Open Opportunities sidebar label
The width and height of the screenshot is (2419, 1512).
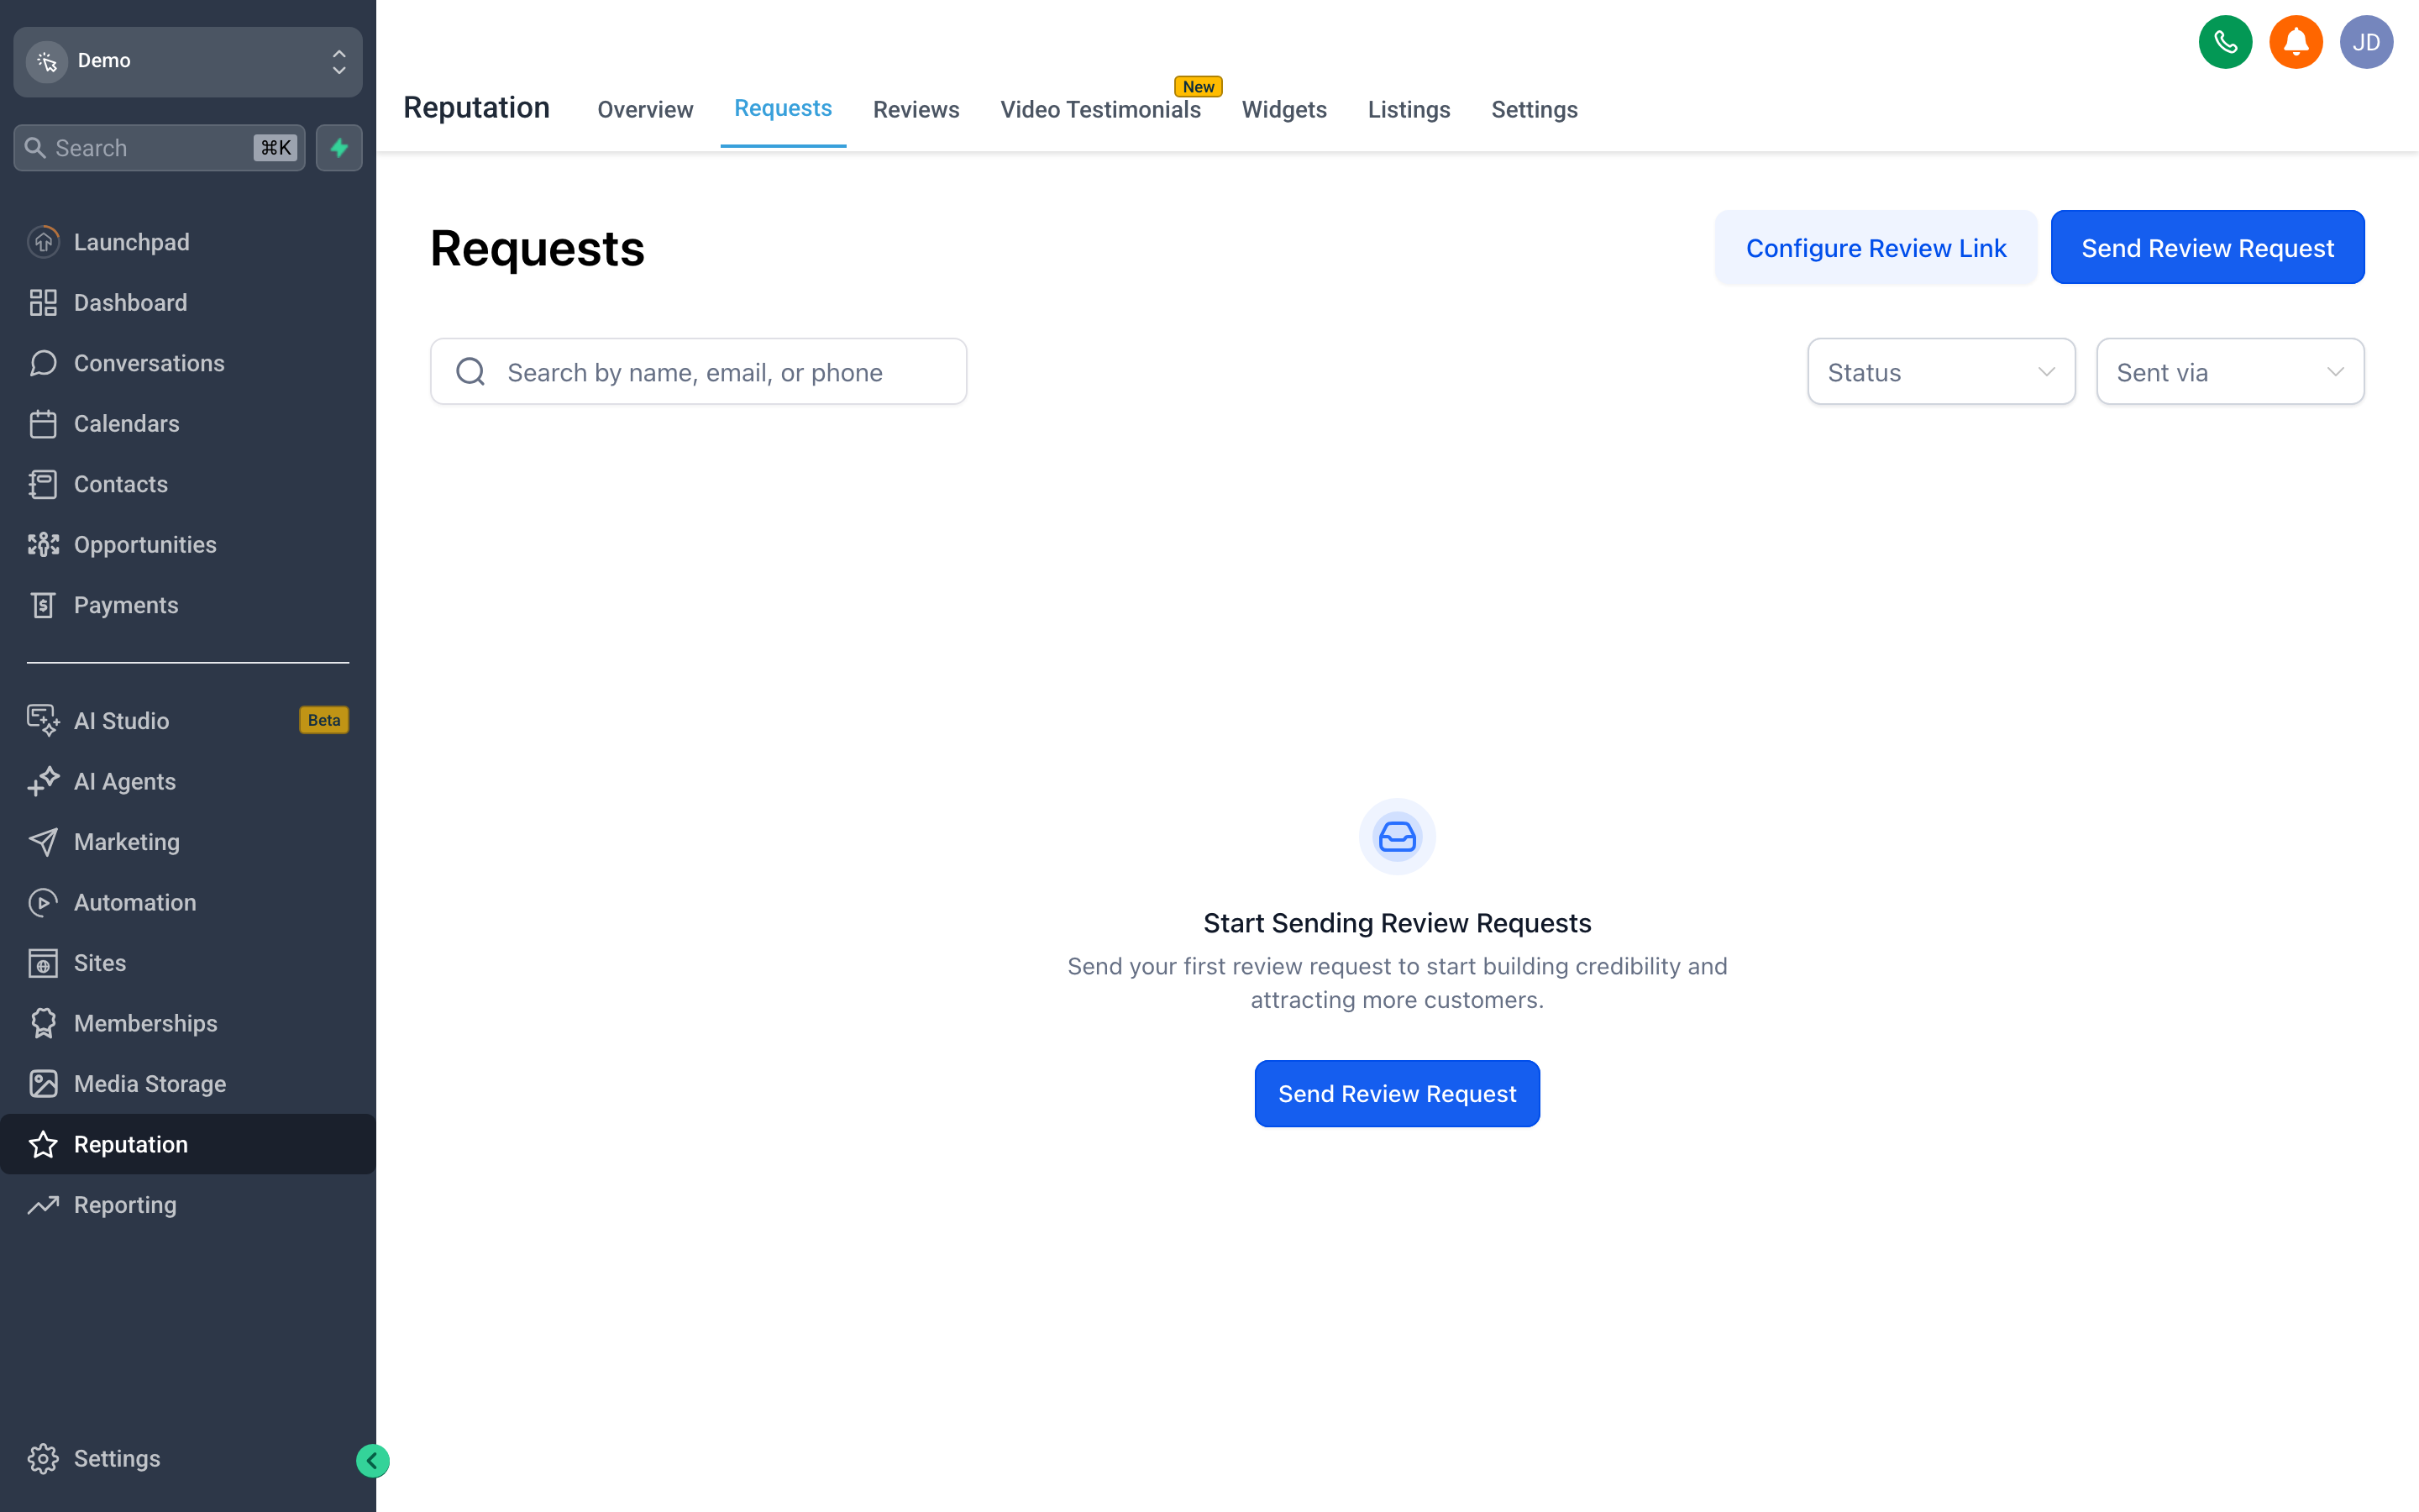145,544
